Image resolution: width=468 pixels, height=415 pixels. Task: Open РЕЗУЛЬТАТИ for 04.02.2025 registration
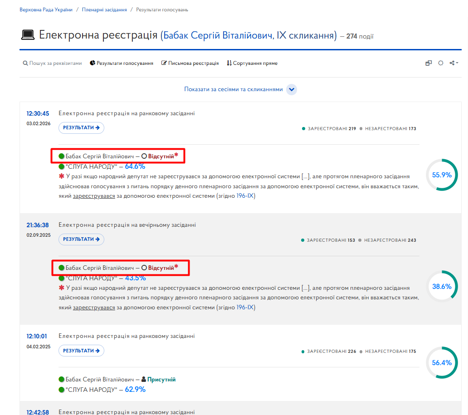[x=81, y=351]
